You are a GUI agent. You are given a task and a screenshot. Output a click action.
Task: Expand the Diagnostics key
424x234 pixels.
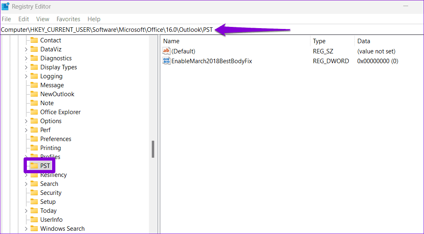pyautogui.click(x=26, y=58)
